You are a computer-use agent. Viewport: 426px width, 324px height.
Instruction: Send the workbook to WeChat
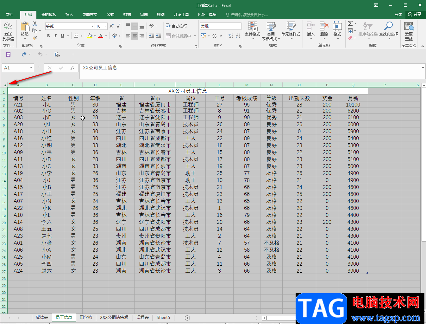8,31
